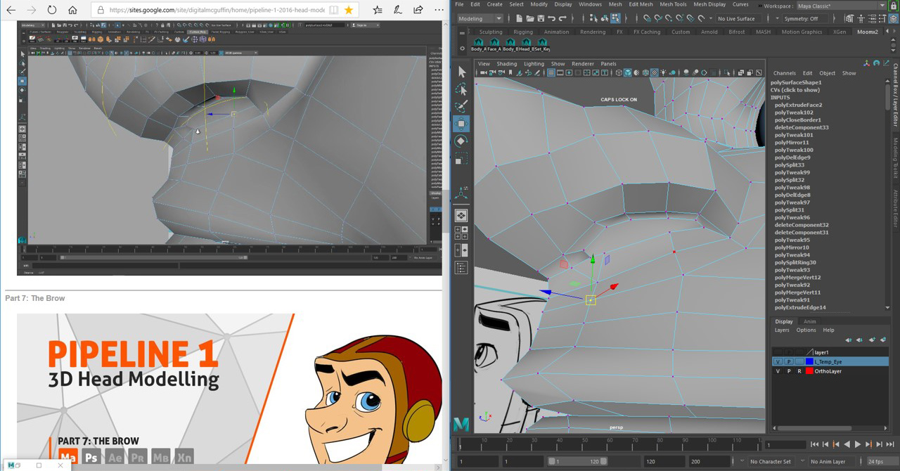This screenshot has width=900, height=471.
Task: Toggle visibility V of OrthoLayer
Action: pyautogui.click(x=778, y=371)
